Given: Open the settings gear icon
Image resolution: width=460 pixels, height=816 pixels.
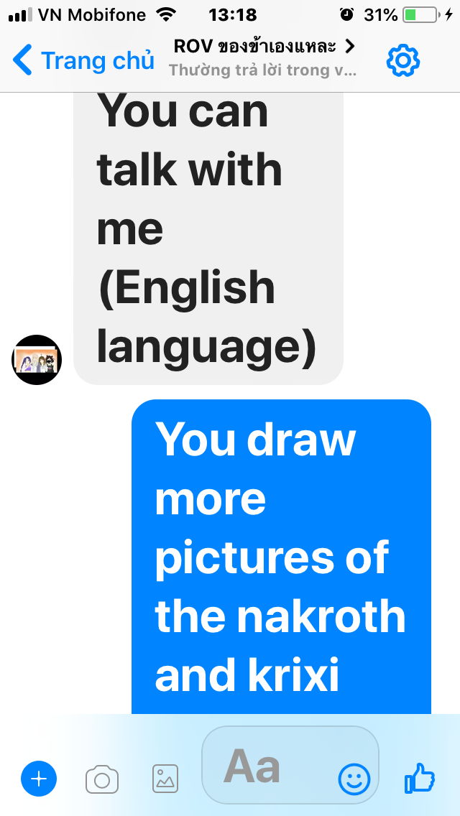Looking at the screenshot, I should 402,61.
